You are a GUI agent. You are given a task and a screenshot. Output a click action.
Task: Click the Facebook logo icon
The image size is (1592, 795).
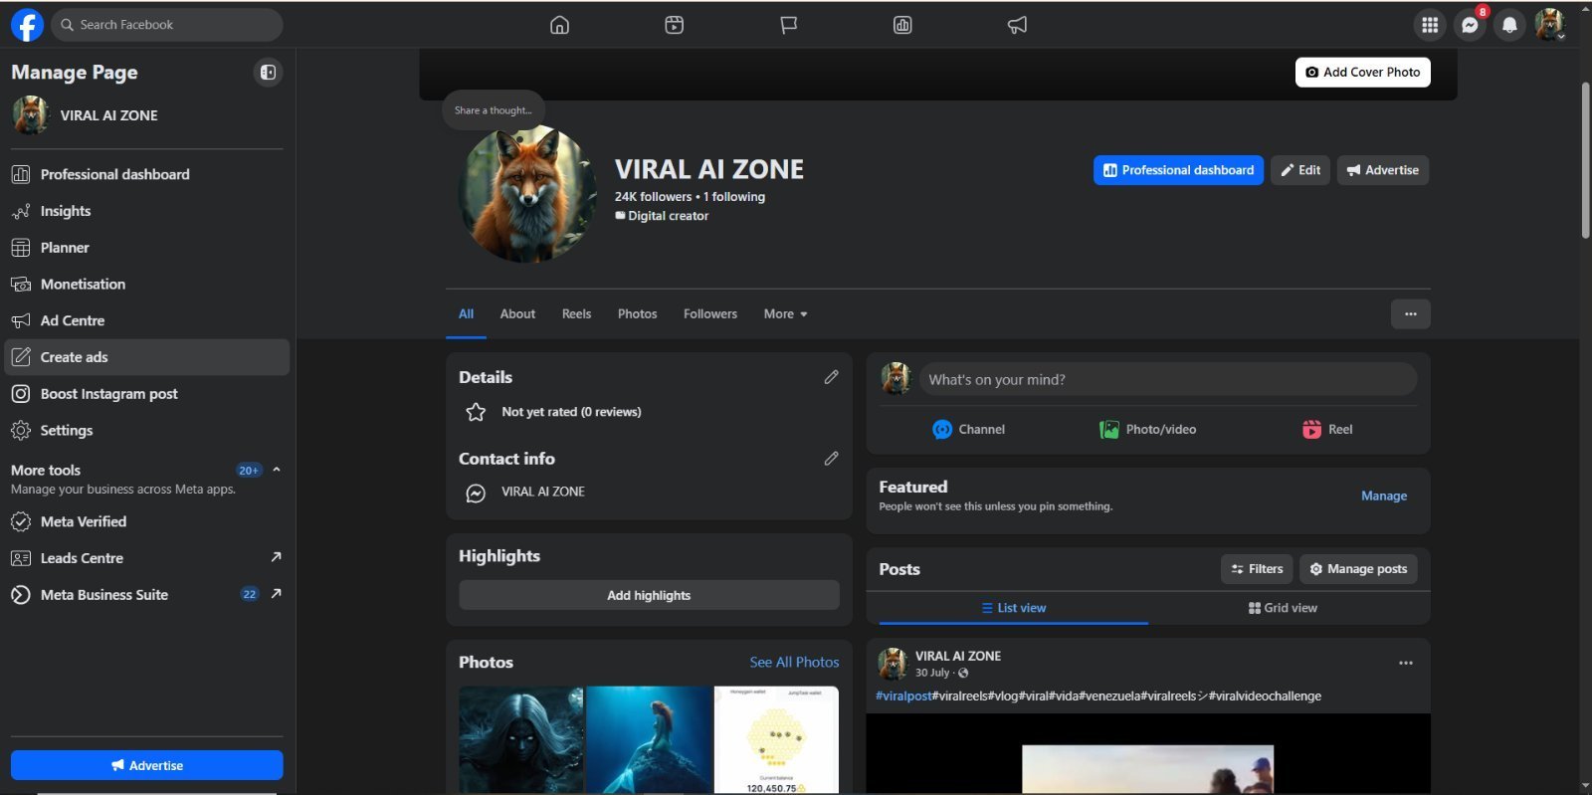click(27, 25)
